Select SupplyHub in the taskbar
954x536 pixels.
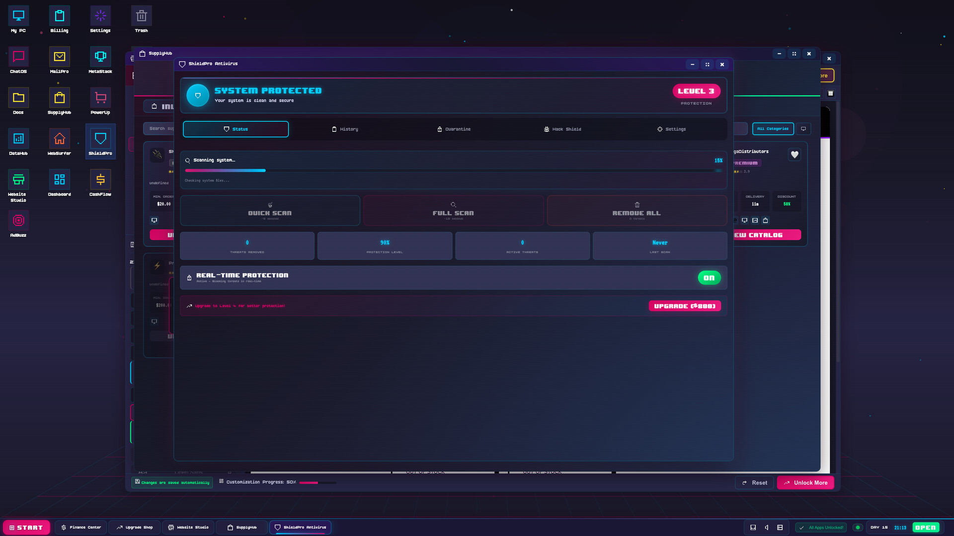pos(242,527)
